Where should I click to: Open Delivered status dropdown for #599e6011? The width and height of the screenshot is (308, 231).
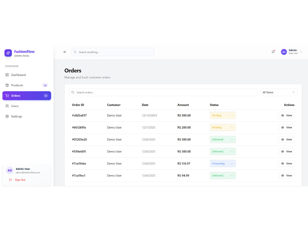click(223, 152)
